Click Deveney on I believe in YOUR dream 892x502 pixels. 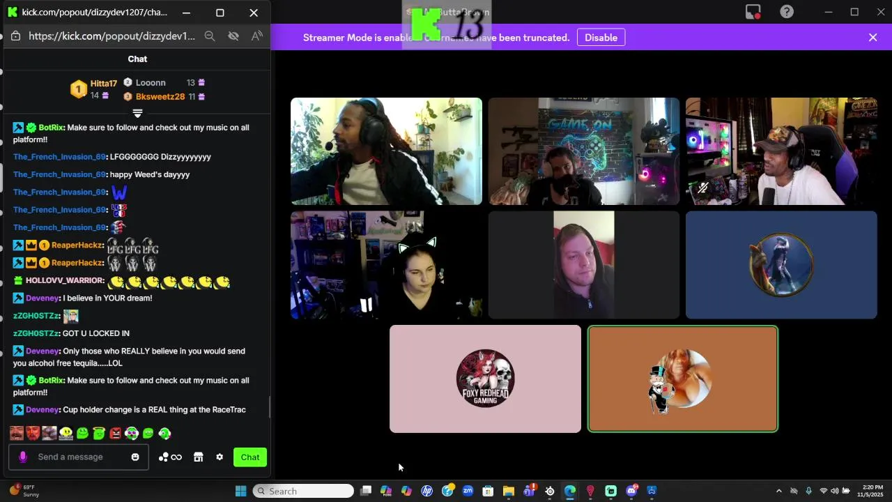coord(43,298)
